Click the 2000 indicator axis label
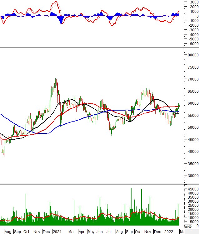Viewport: 199px width, 234px height. (x=194, y=7)
